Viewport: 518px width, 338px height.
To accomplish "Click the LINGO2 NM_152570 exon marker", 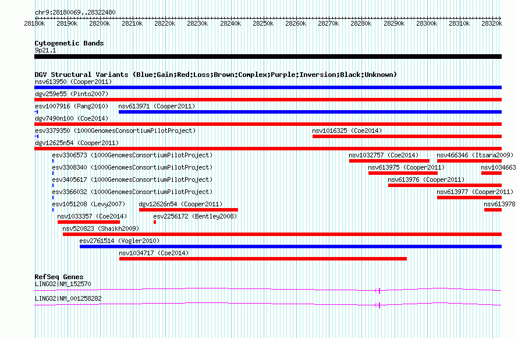I will (x=379, y=291).
